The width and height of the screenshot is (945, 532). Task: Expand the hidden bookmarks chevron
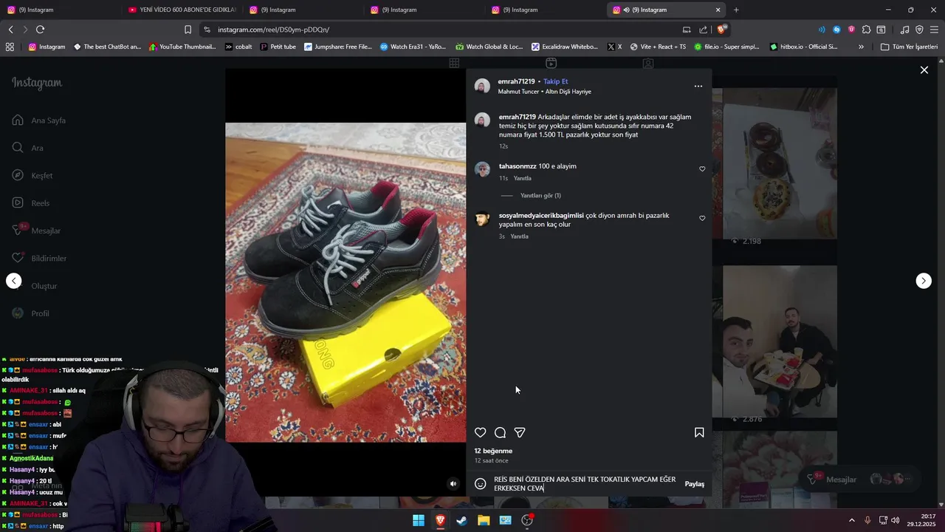pyautogui.click(x=861, y=47)
